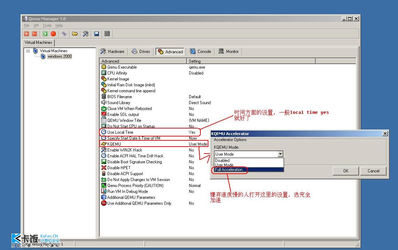The image size is (398, 250).
Task: Collapse the Virtual Machines tree node
Action: [28, 51]
